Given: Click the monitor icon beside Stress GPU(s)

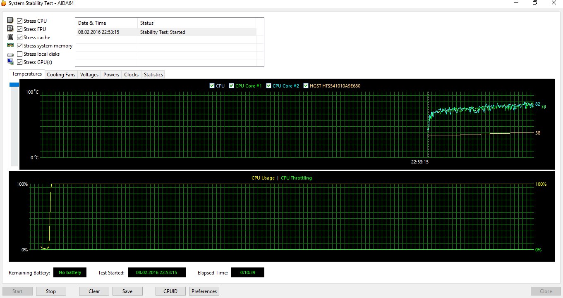Looking at the screenshot, I should pyautogui.click(x=10, y=62).
